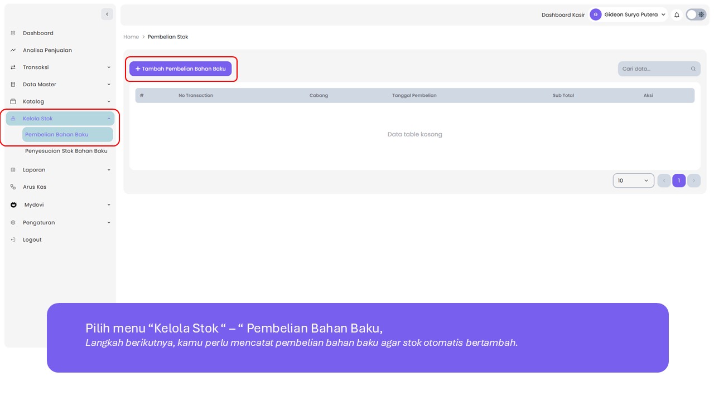Click the Transaksi arrows icon
This screenshot has width=714, height=401.
13,67
